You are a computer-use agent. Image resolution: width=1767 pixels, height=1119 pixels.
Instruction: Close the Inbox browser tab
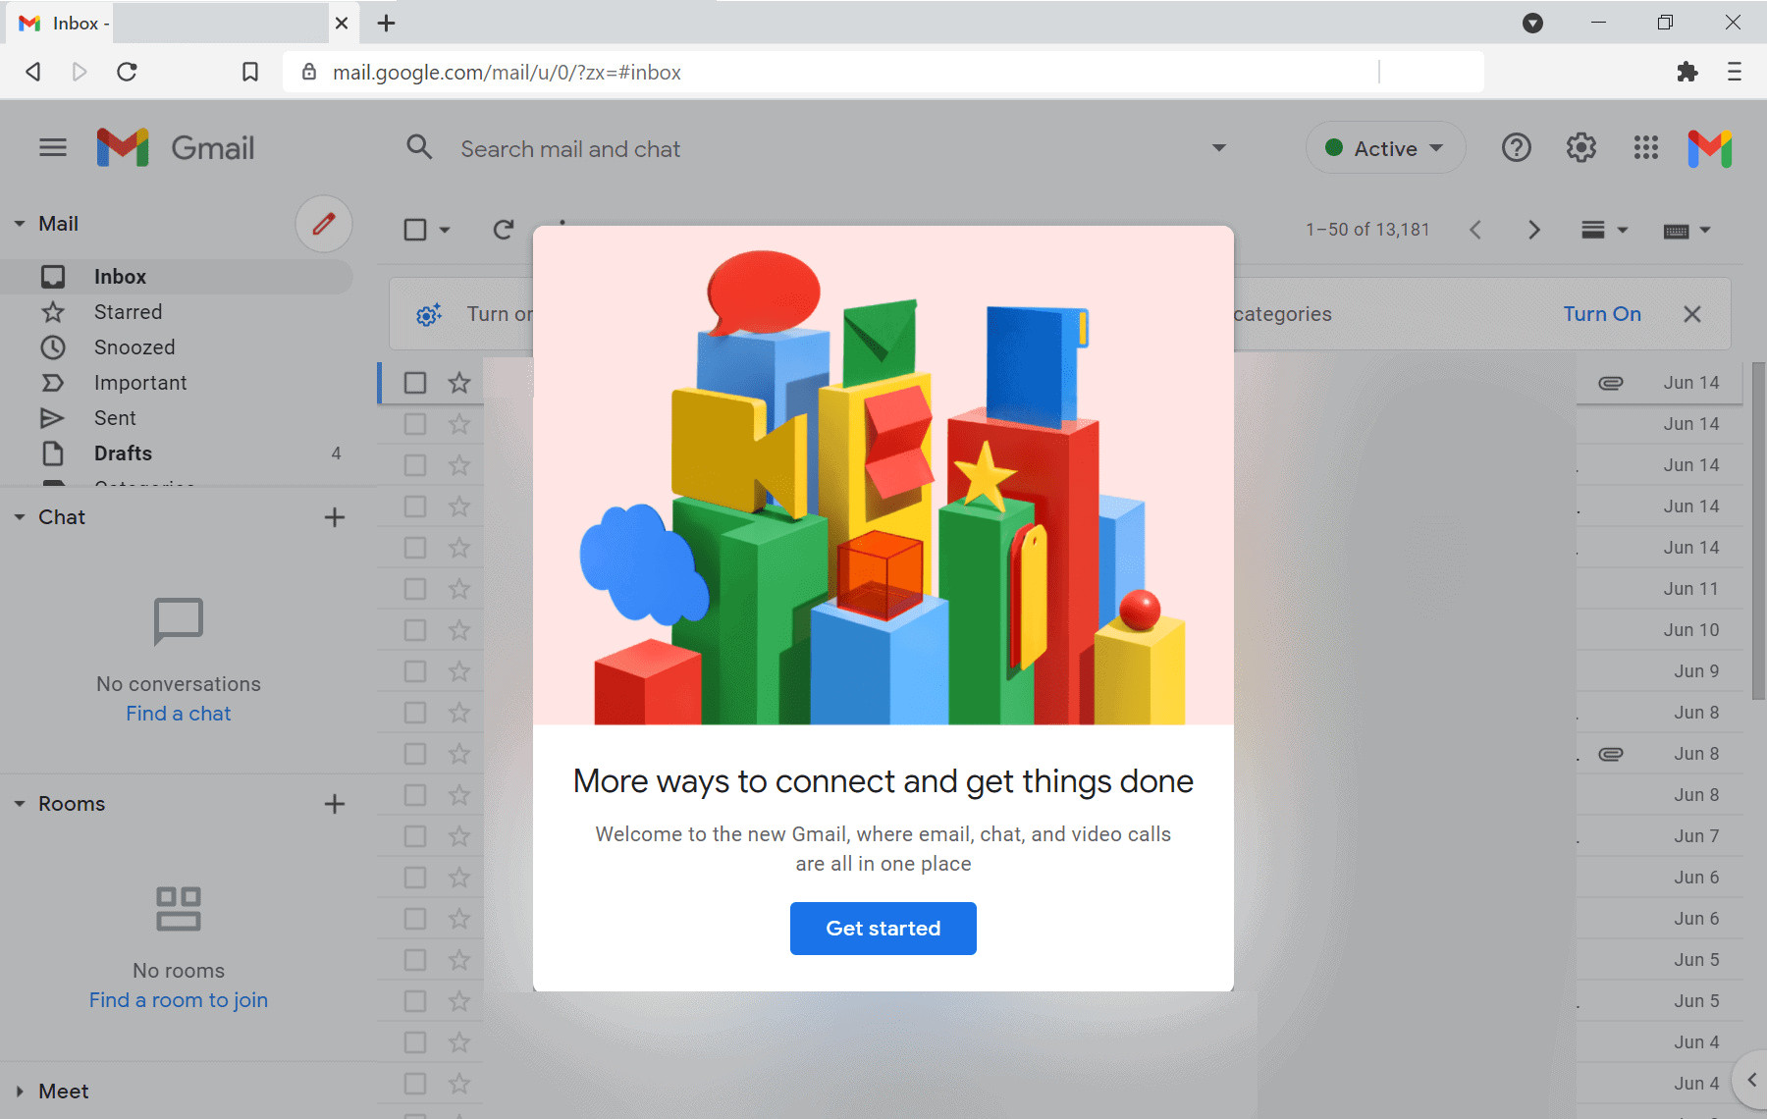pos(342,23)
